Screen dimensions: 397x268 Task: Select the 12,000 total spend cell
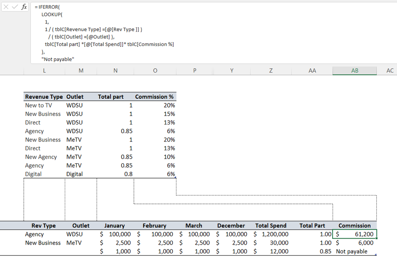pyautogui.click(x=271, y=251)
